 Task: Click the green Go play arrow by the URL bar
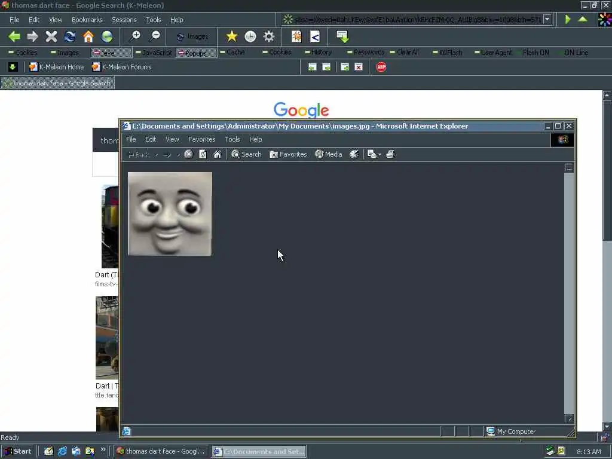[x=568, y=19]
